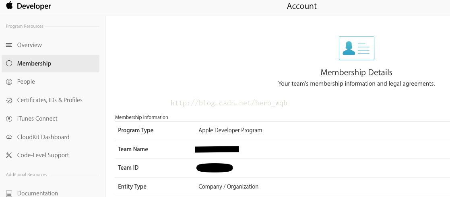Click the Code-Level Support tools icon

(9, 156)
